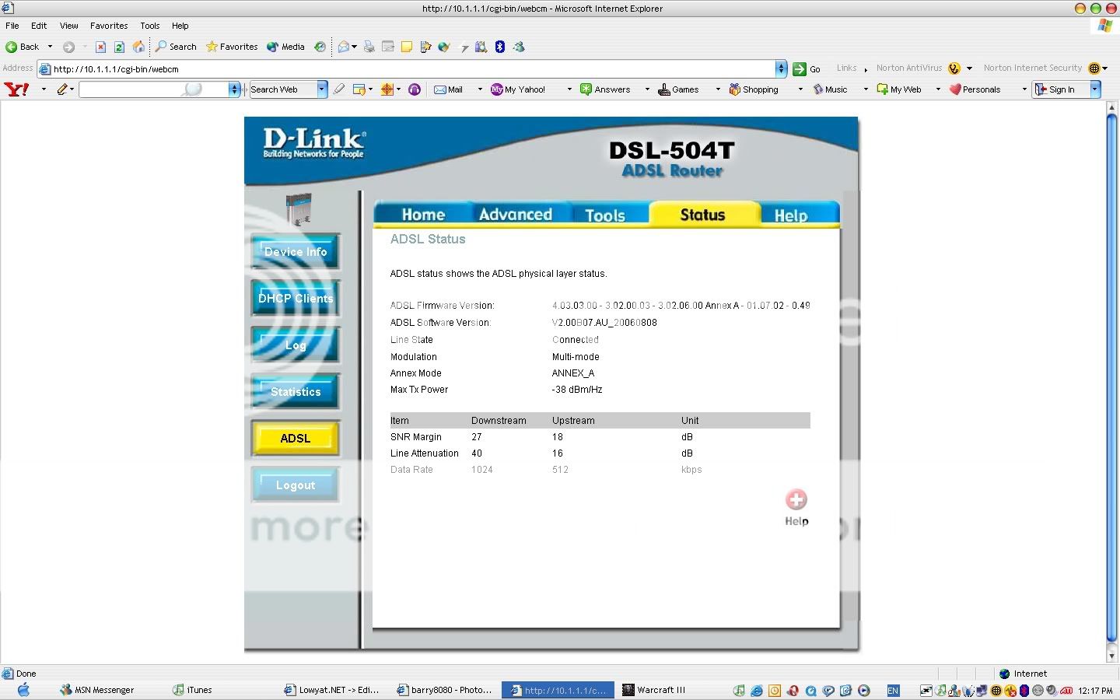Click the Refresh icon next to the stop button
Image resolution: width=1120 pixels, height=700 pixels.
tap(118, 47)
